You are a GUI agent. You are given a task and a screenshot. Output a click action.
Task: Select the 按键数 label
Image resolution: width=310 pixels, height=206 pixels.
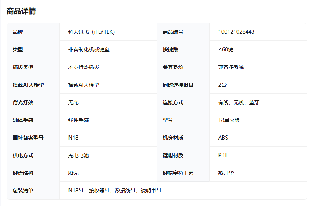point(170,50)
